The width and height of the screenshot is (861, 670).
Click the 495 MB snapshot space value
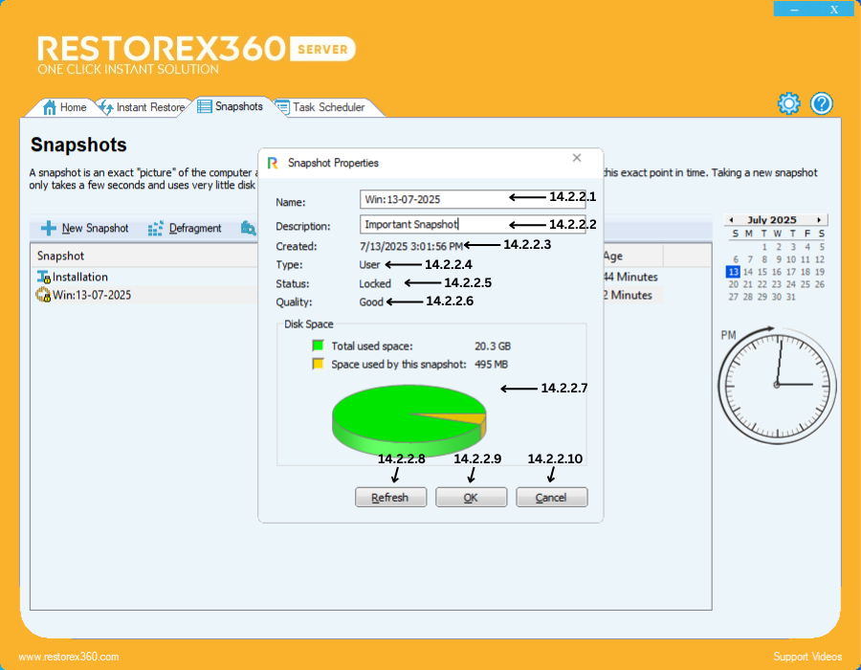491,364
